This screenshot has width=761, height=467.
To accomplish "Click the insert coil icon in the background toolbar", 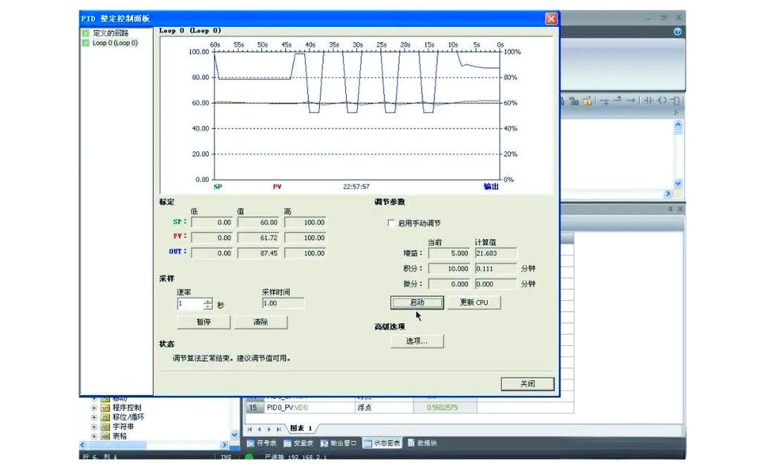I will [662, 100].
